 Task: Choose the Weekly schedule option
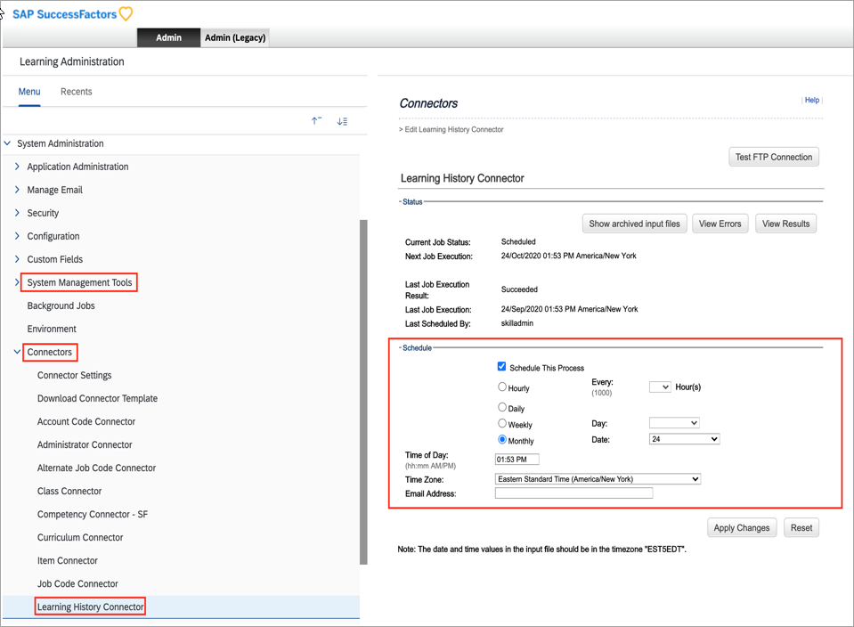point(502,424)
